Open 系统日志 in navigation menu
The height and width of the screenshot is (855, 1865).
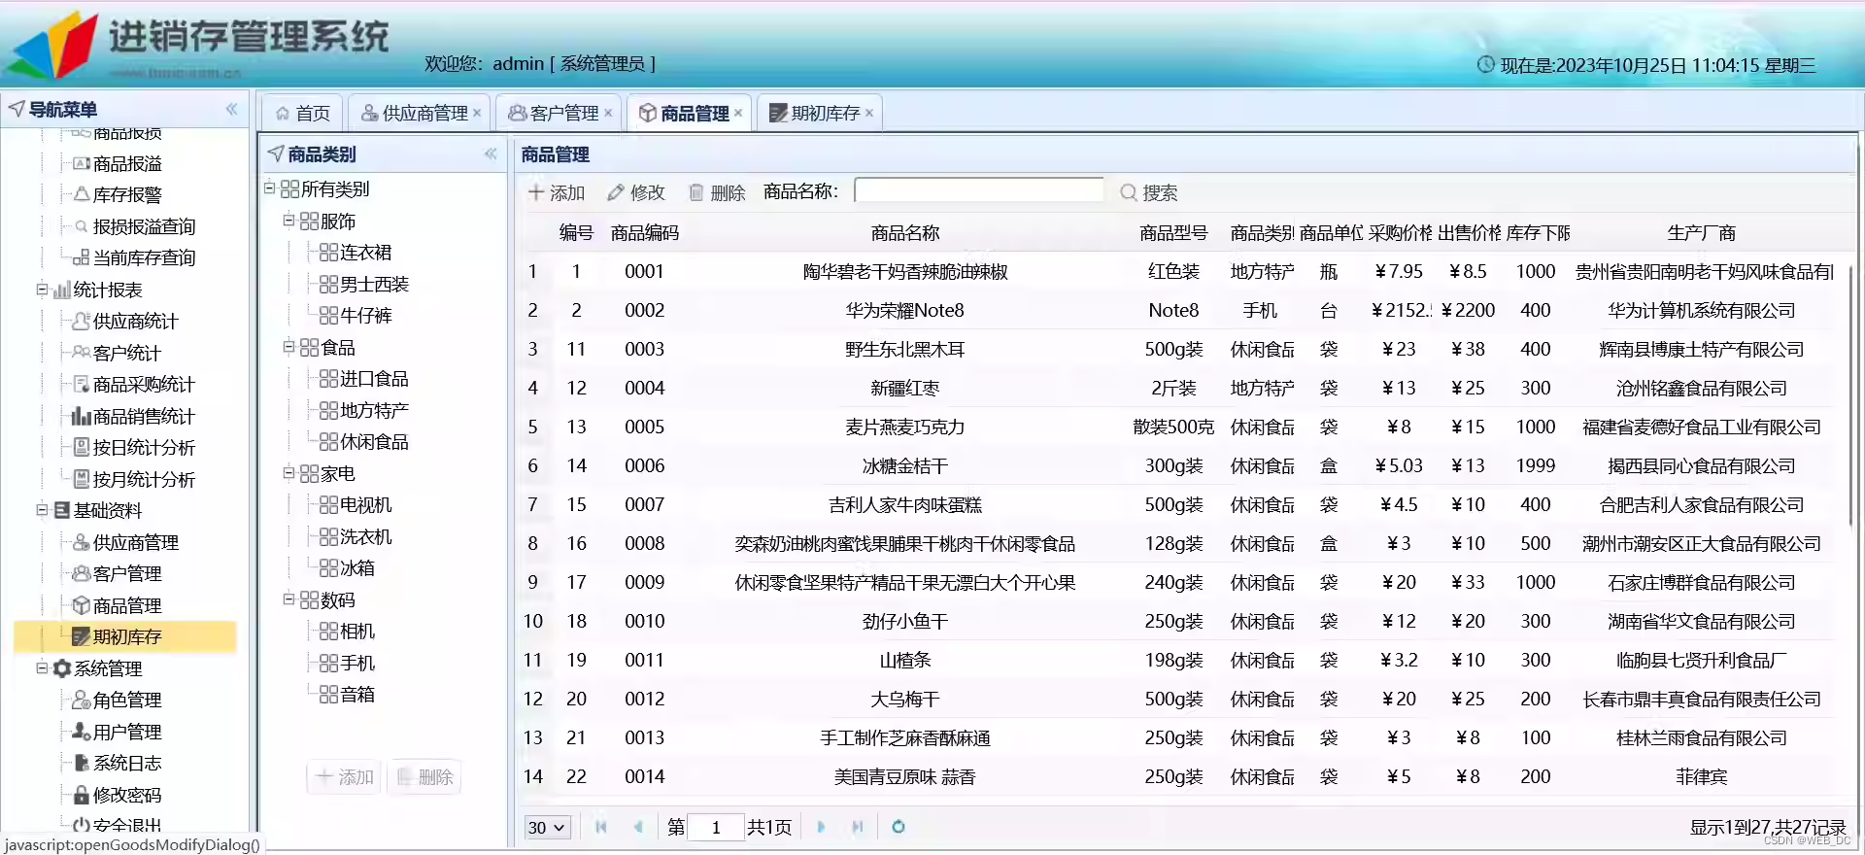[126, 763]
